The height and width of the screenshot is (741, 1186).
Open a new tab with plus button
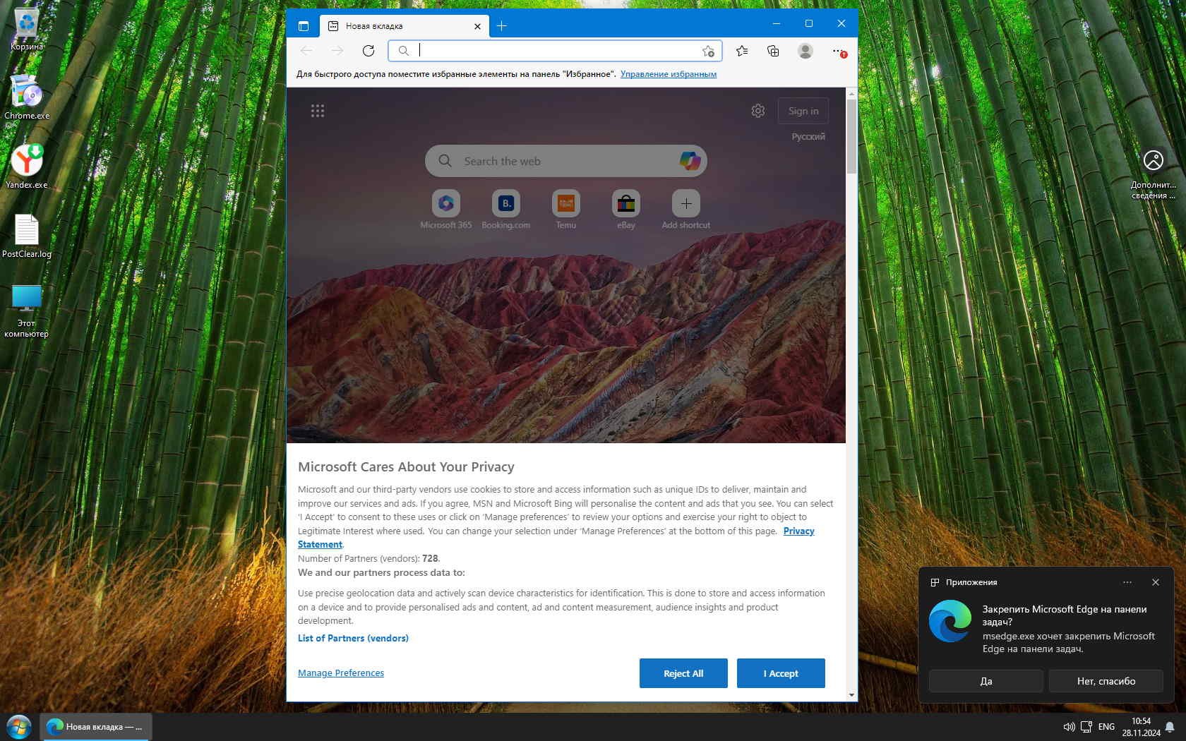(x=502, y=26)
